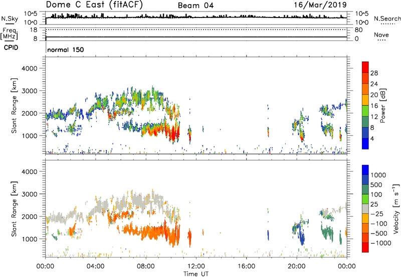Image resolution: width=401 pixels, height=277 pixels.
Task: Click '3000' on the velocity panel range axis
Action: click(x=29, y=194)
